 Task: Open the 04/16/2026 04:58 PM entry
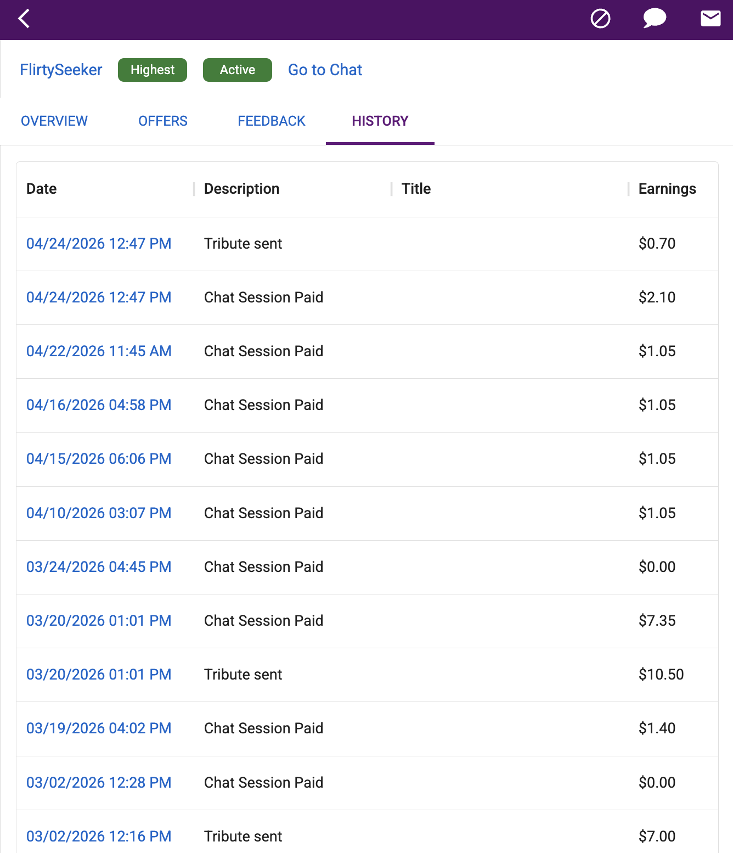point(99,405)
